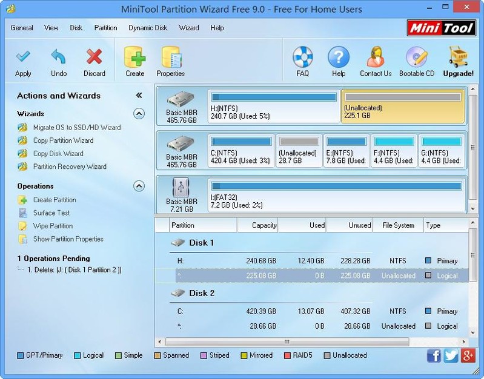Select pending operation Delete J: Disk 1 Partition 2
The height and width of the screenshot is (379, 484).
click(x=75, y=270)
